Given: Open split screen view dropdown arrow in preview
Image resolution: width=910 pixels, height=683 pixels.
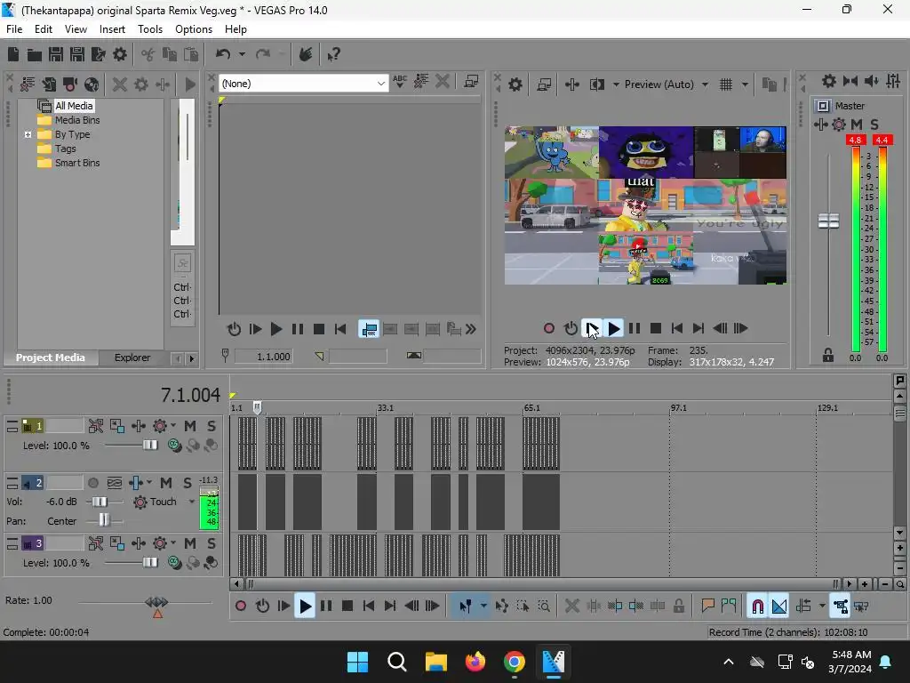Looking at the screenshot, I should (x=615, y=84).
